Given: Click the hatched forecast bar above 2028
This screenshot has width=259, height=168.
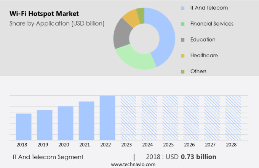Looking at the screenshot, I should [x=233, y=118].
